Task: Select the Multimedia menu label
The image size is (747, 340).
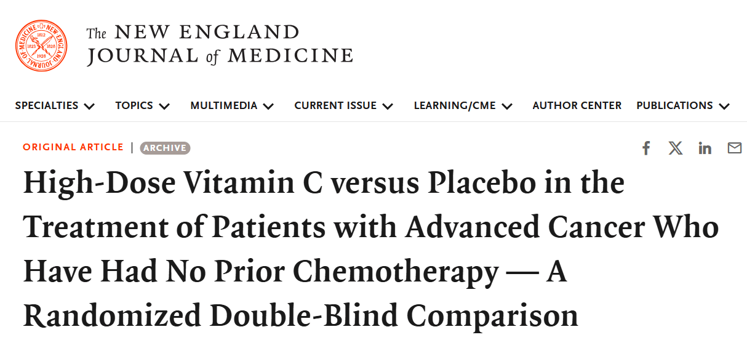Action: 224,105
